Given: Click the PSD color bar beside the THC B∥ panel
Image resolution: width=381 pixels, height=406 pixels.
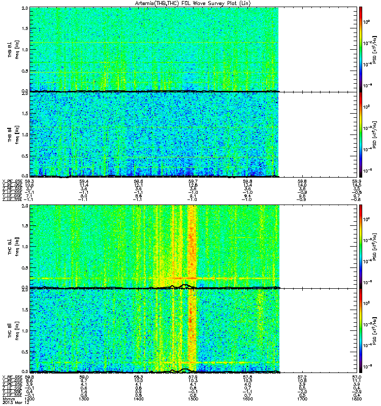Looking at the screenshot, I should point(360,331).
